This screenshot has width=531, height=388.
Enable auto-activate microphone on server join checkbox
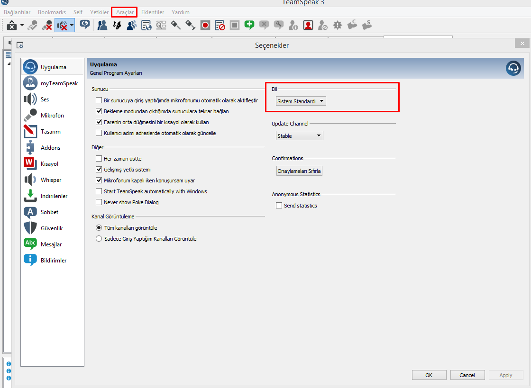tap(99, 100)
